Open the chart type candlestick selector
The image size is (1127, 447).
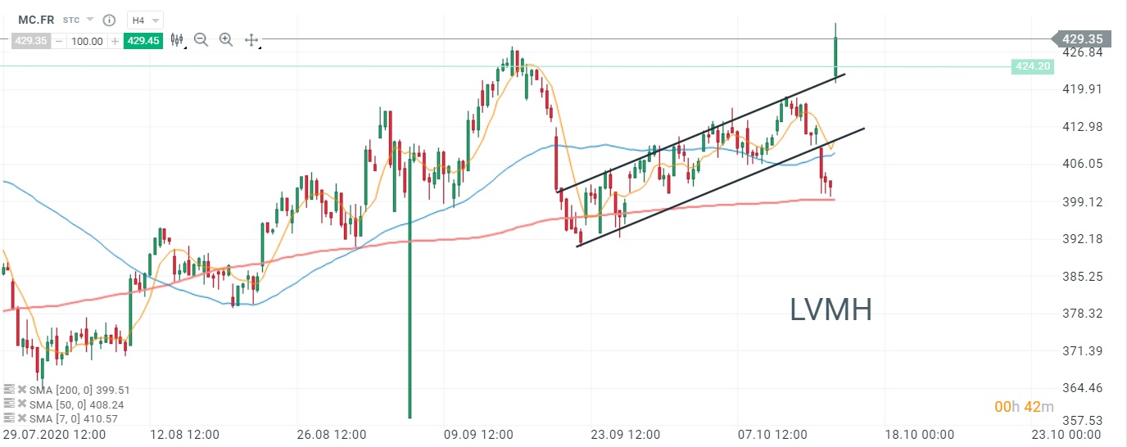pos(176,40)
